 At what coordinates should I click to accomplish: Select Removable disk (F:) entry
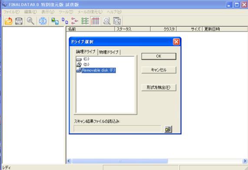coord(96,70)
